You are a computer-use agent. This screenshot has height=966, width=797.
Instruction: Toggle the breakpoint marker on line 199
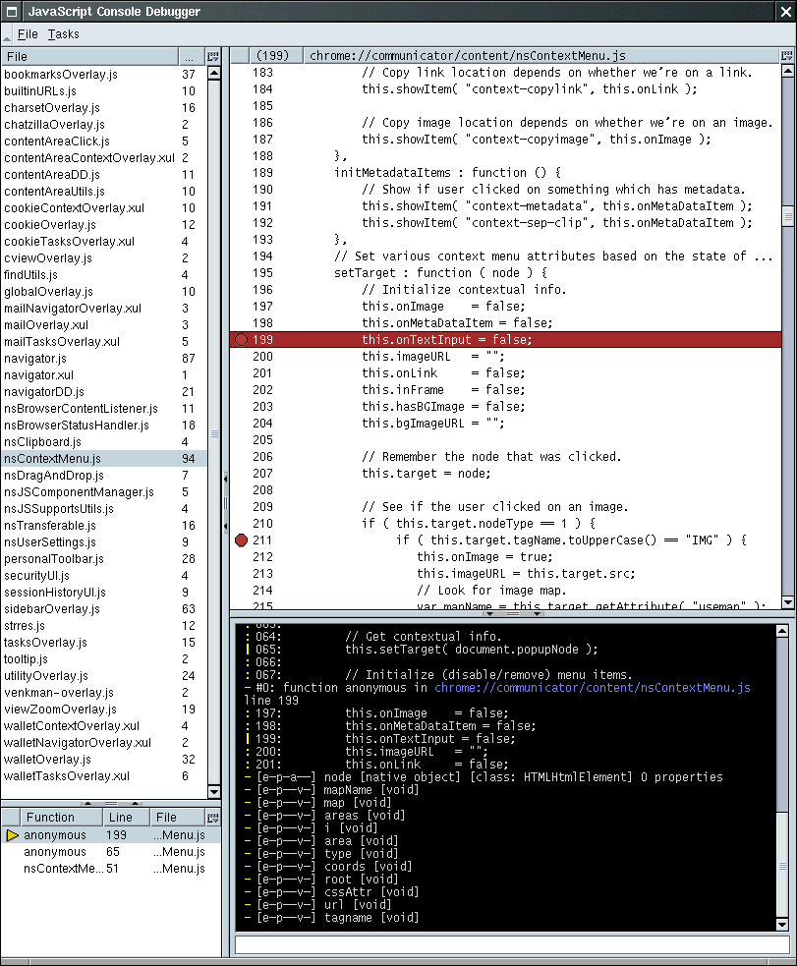pos(242,339)
